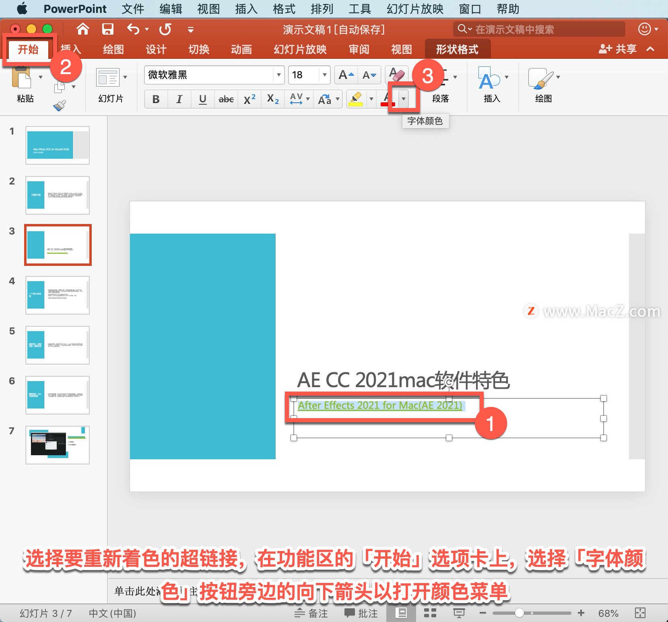Viewport: 668px width, 622px height.
Task: Decrease font size with A-down icon
Action: (x=369, y=75)
